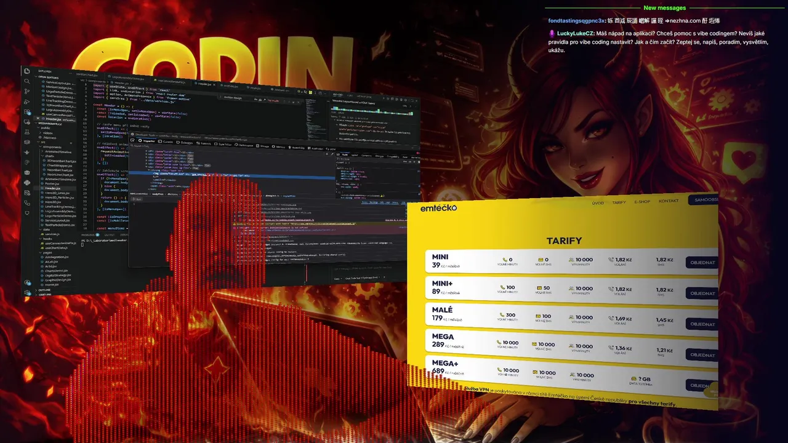Go to KONTAKT in website navigation
This screenshot has width=788, height=443.
(x=669, y=201)
